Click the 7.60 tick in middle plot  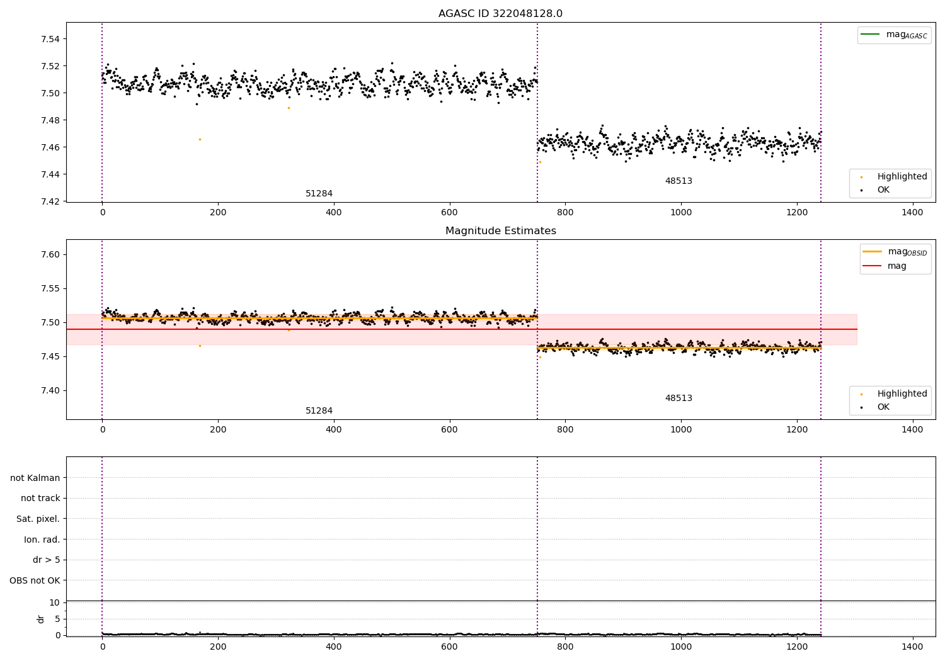[50, 255]
